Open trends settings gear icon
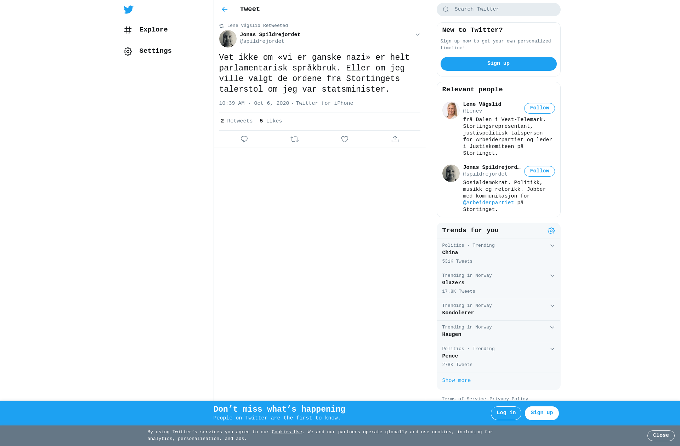 tap(551, 231)
